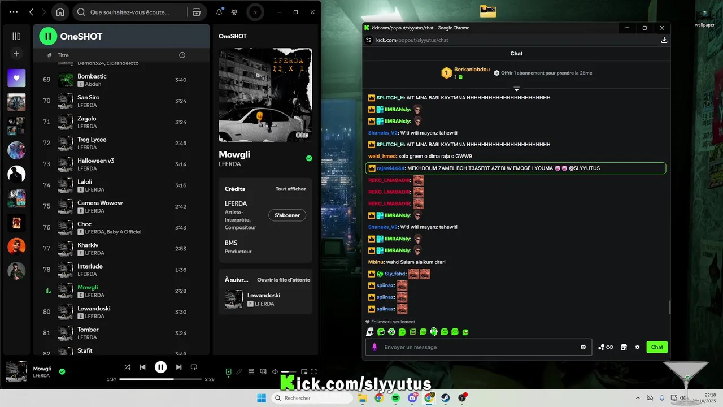This screenshot has height=407, width=723.
Task: Collapse the chat leaderboard arrow
Action: coord(516,88)
